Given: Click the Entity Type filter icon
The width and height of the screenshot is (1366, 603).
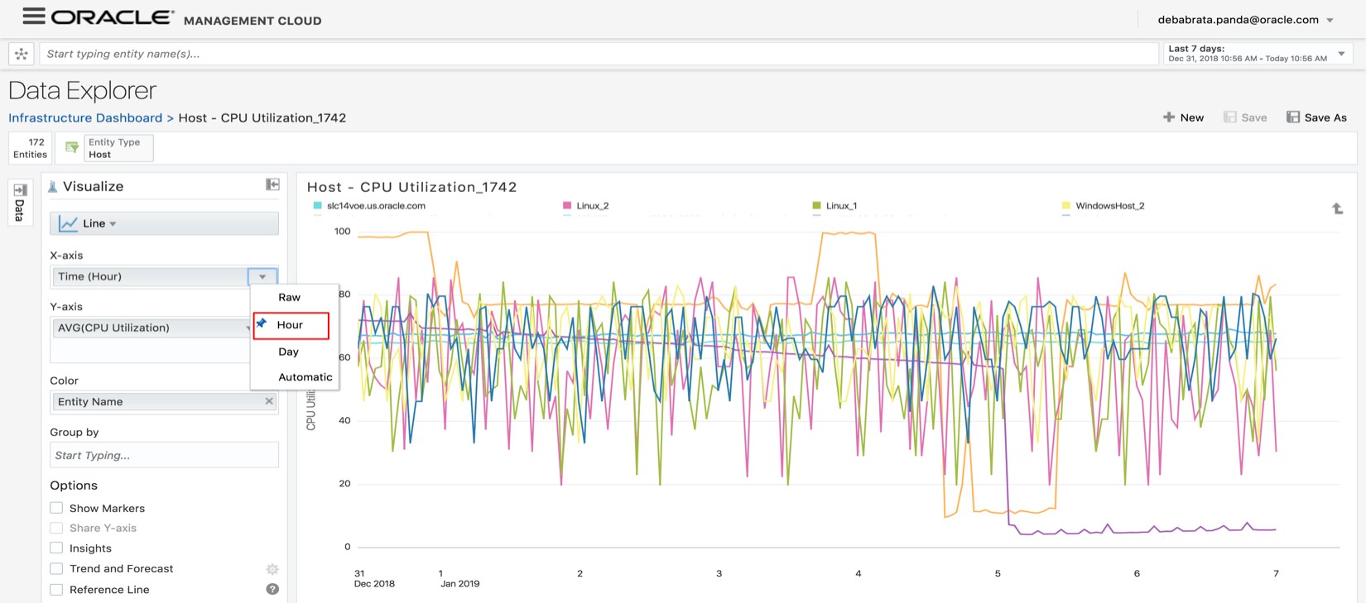Looking at the screenshot, I should coord(72,147).
